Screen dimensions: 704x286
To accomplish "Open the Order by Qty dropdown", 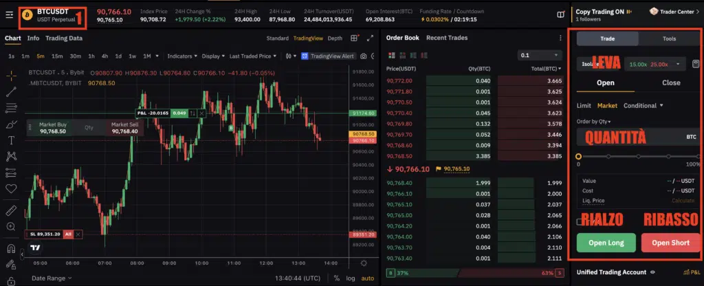I will click(593, 121).
